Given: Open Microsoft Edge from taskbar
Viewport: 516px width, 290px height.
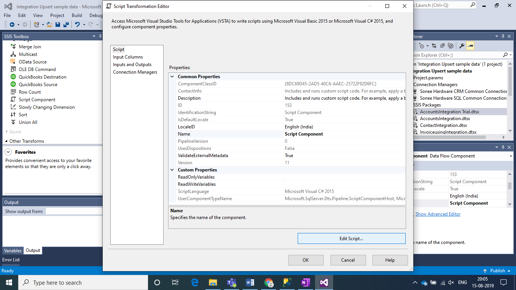Looking at the screenshot, I should point(195,282).
